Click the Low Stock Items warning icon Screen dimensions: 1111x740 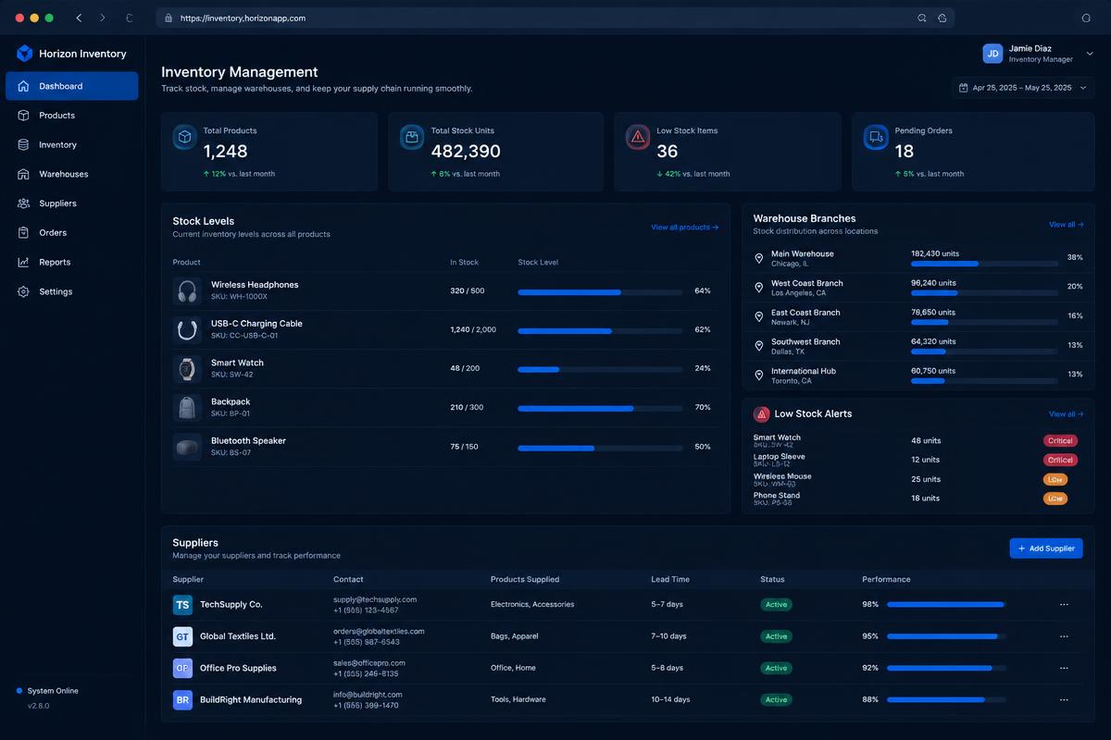[x=637, y=137]
